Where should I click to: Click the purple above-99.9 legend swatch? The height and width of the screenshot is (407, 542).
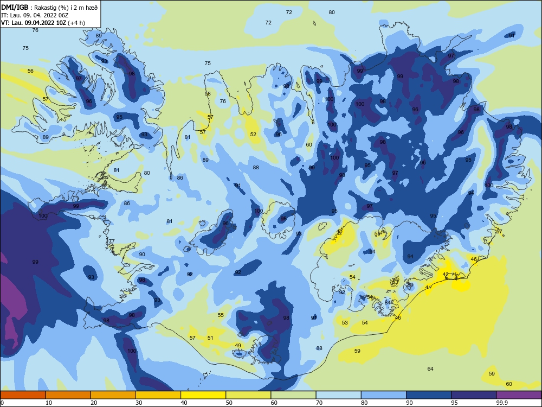point(519,395)
